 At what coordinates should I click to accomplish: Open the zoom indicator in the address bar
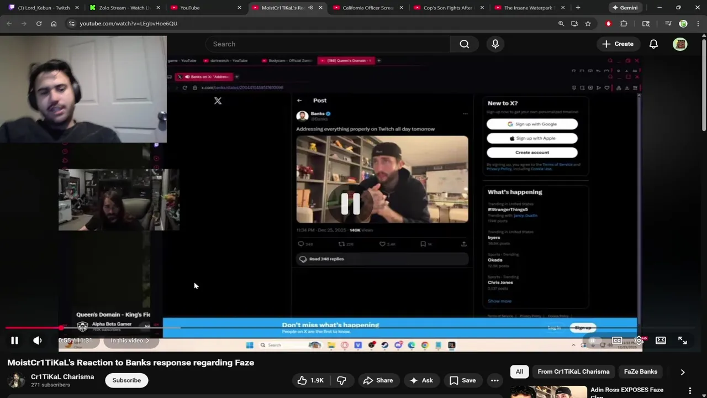tap(561, 24)
